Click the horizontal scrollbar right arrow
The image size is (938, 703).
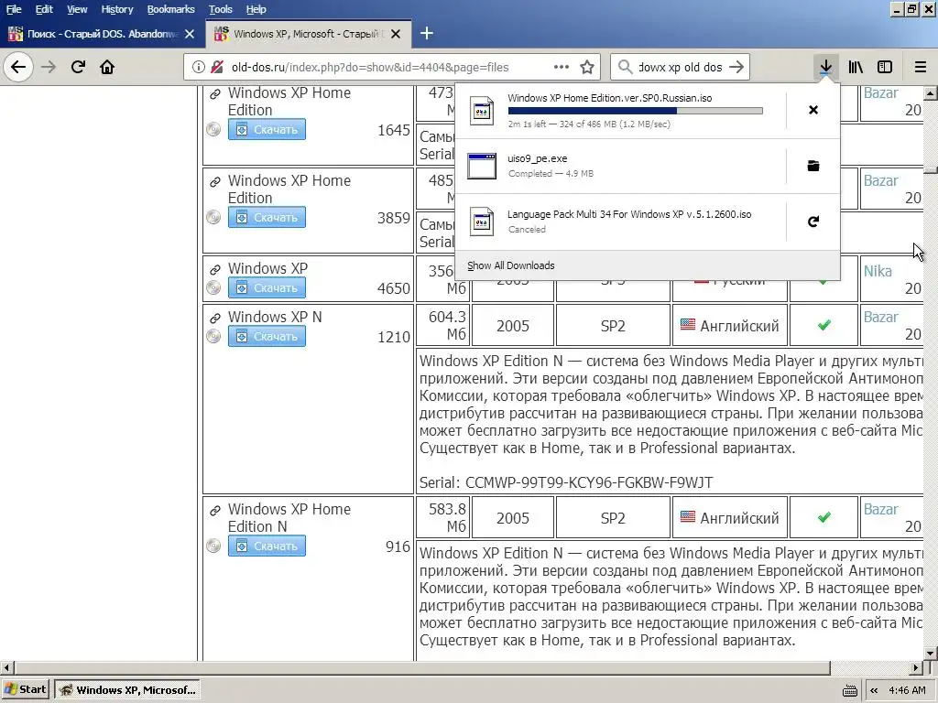pos(916,667)
